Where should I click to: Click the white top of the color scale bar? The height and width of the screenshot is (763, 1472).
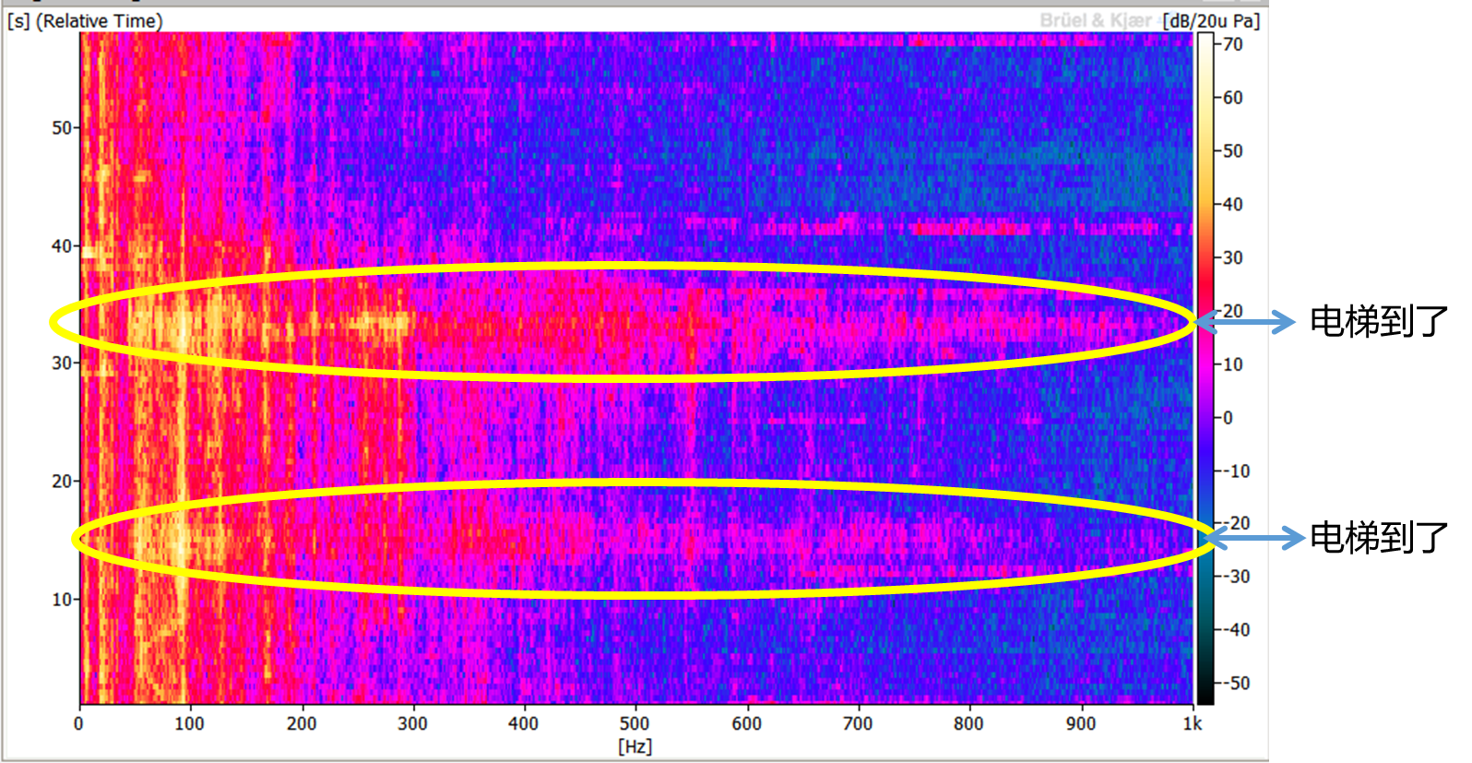pyautogui.click(x=1205, y=39)
